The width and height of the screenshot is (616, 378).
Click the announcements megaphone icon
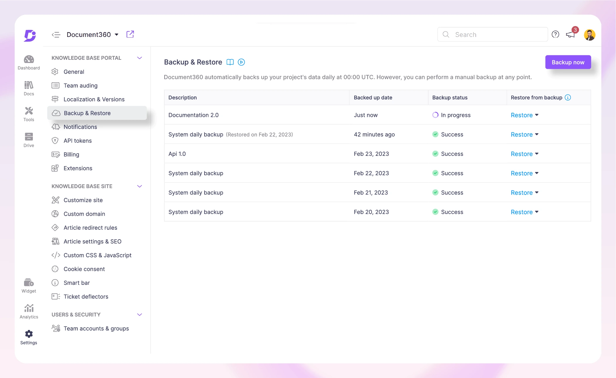point(570,35)
